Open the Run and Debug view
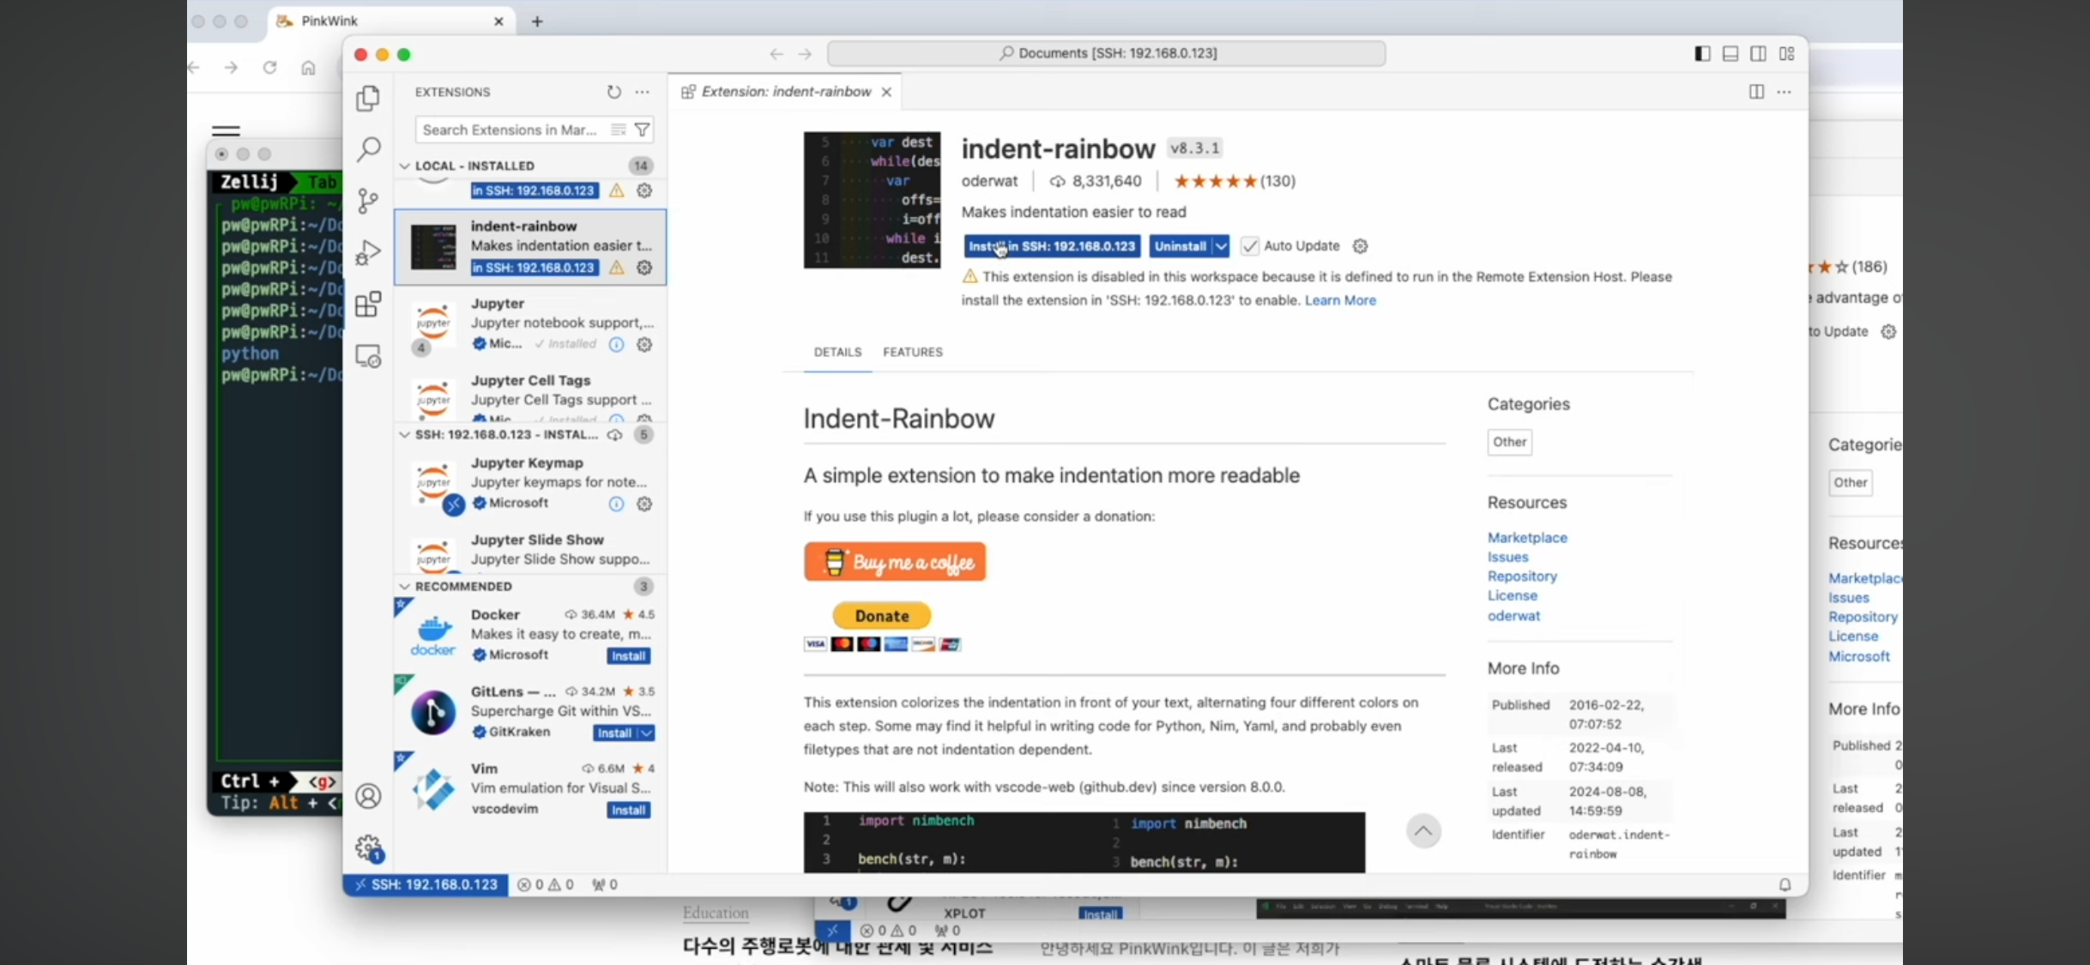 (x=368, y=252)
